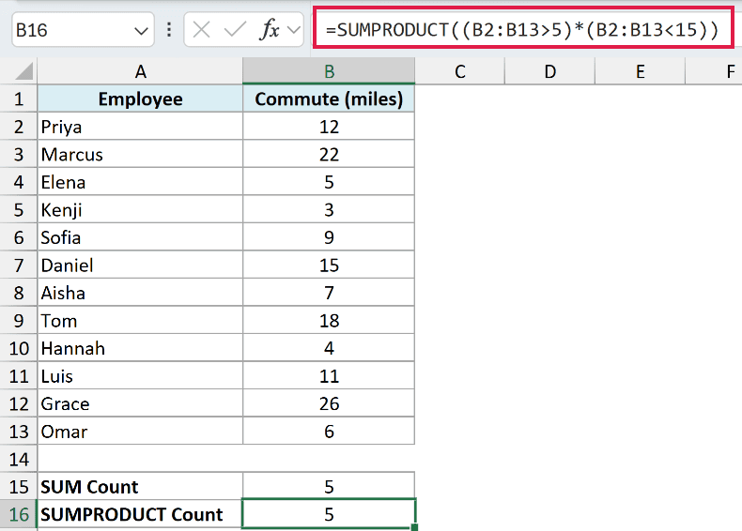742x531 pixels.
Task: Expand the Name Box dropdown arrow
Action: (x=141, y=31)
